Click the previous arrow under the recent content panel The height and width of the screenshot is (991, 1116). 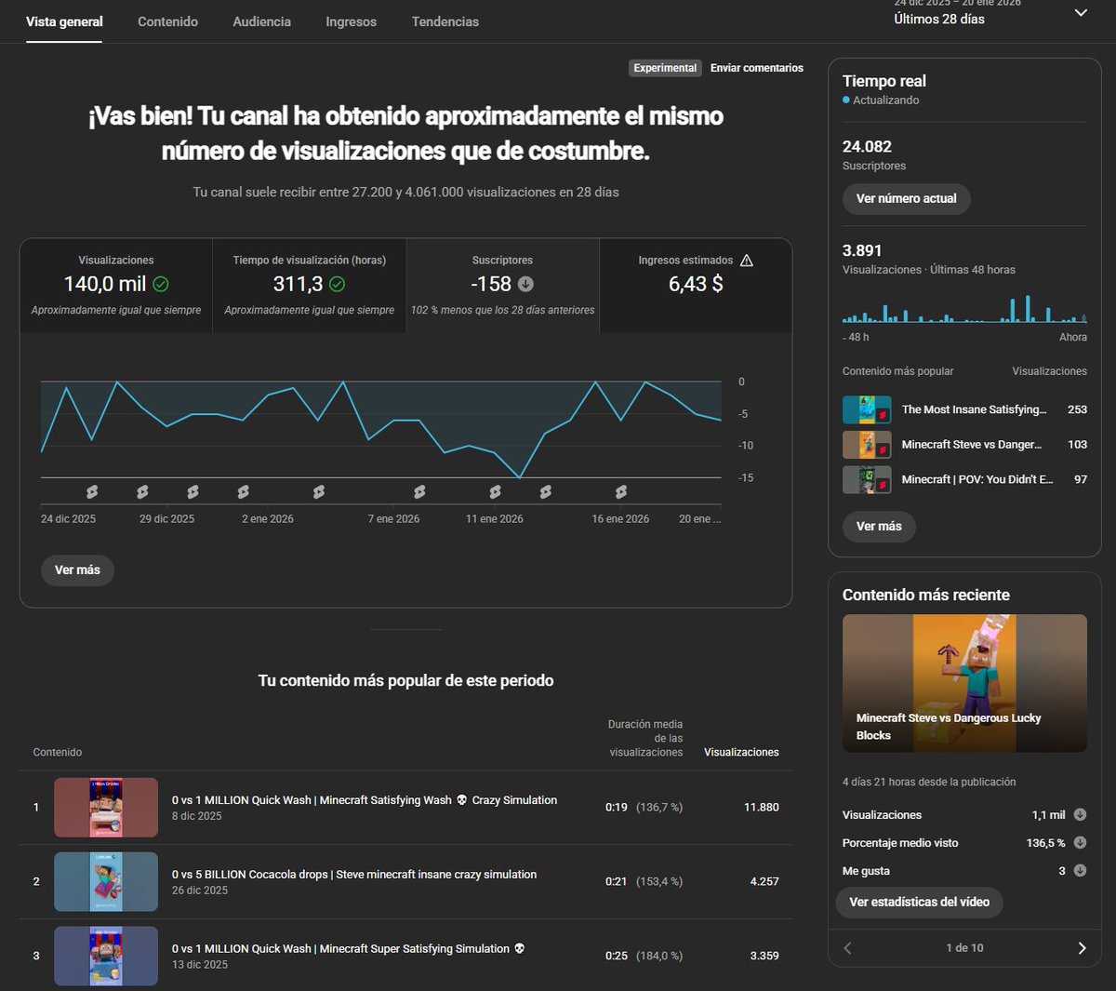click(847, 947)
